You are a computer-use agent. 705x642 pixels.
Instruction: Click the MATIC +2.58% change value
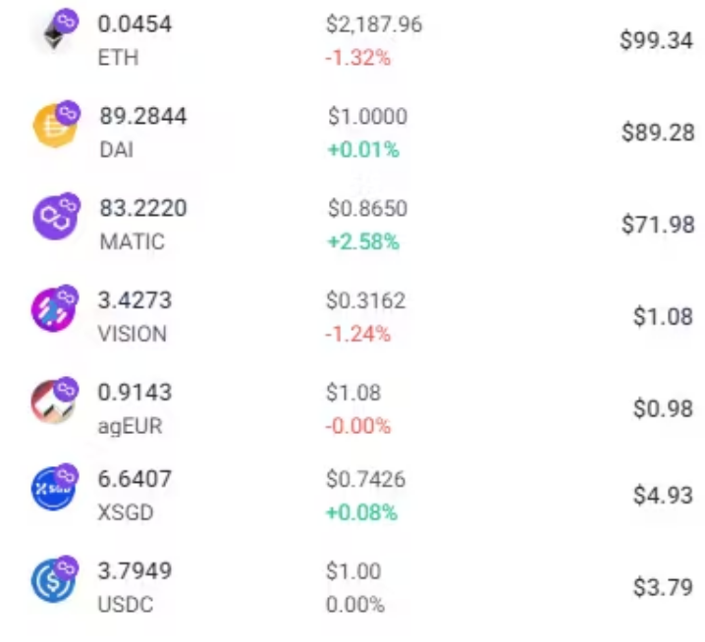[x=363, y=241]
